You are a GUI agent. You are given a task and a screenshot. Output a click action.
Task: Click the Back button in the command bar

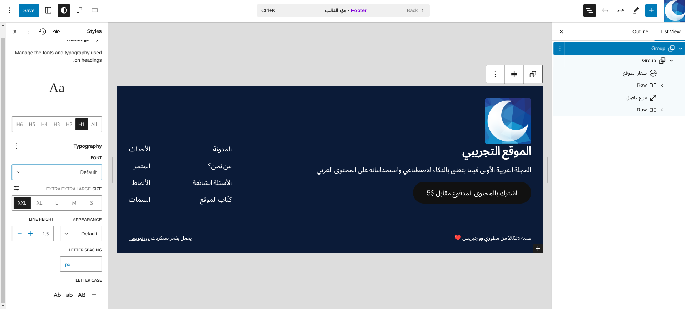point(415,10)
